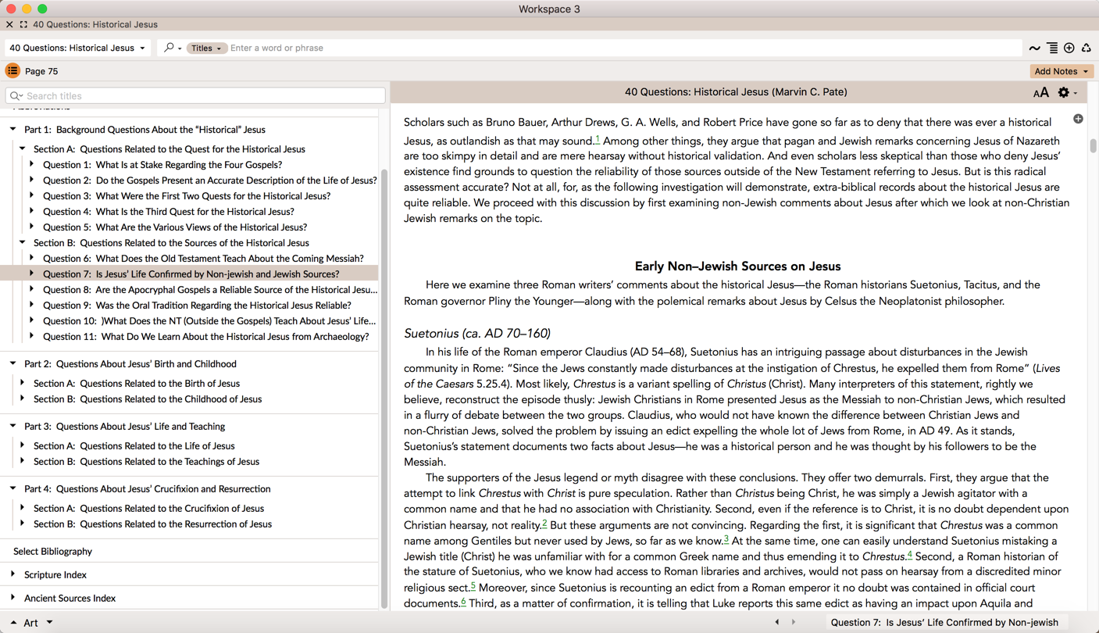Select Section A Life of Jesus

[134, 446]
